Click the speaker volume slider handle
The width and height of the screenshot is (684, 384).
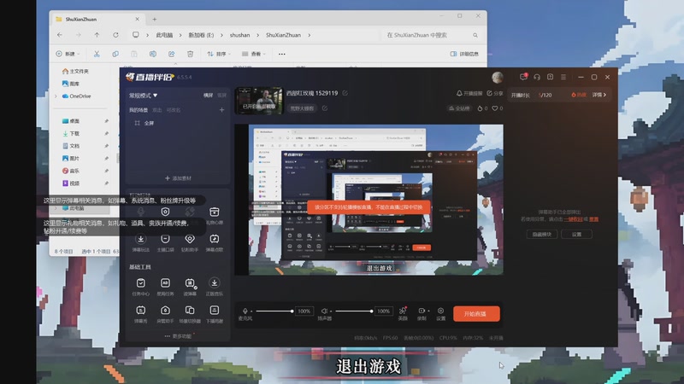tap(371, 311)
